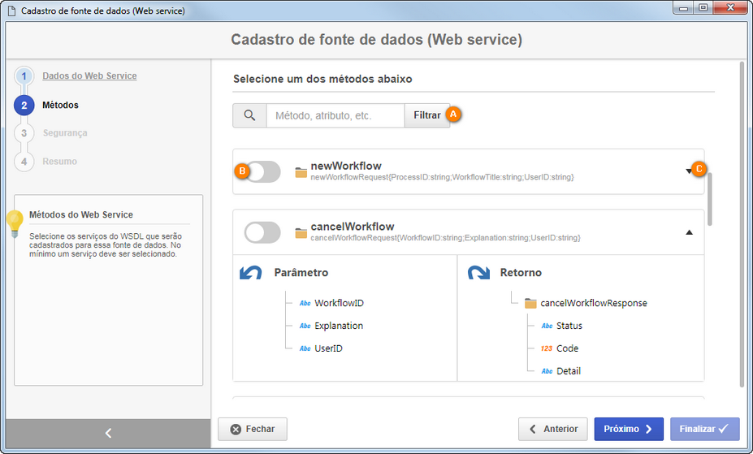Select the Explanation parameter
Image resolution: width=753 pixels, height=454 pixels.
tap(339, 326)
